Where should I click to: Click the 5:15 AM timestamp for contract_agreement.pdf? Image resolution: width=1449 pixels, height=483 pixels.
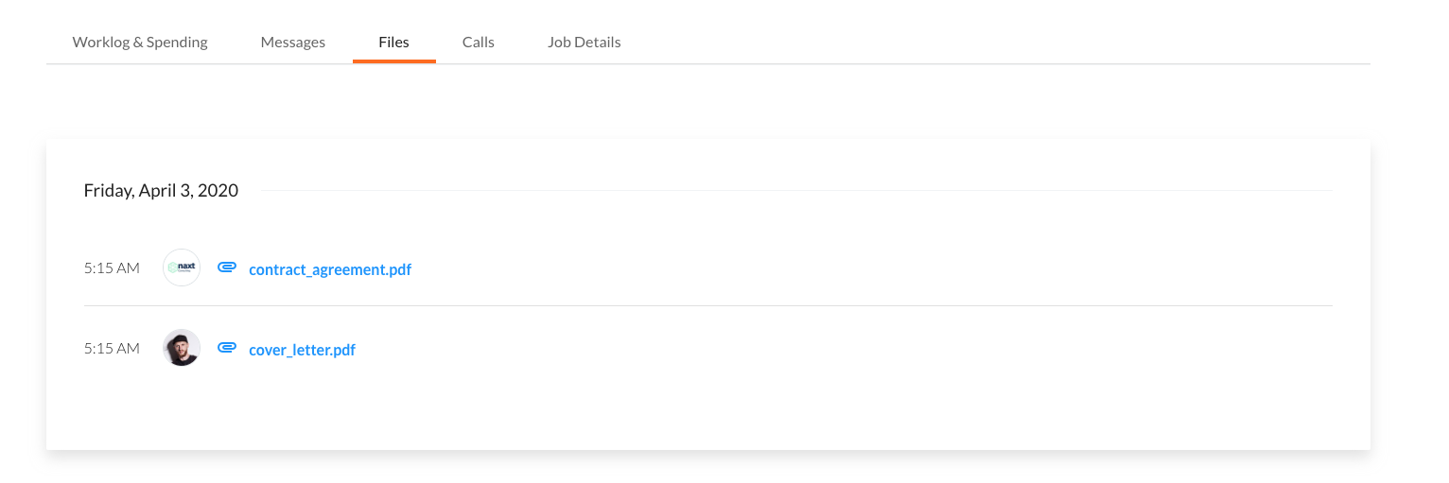(112, 267)
